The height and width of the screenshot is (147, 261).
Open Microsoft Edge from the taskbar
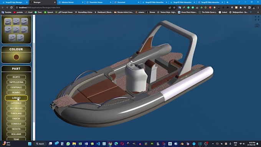(116, 144)
